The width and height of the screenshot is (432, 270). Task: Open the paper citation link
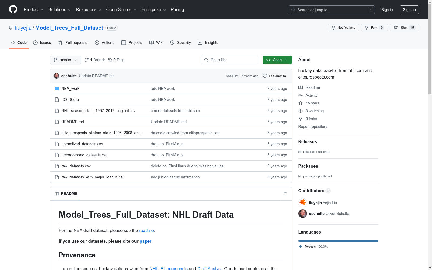[146, 241]
